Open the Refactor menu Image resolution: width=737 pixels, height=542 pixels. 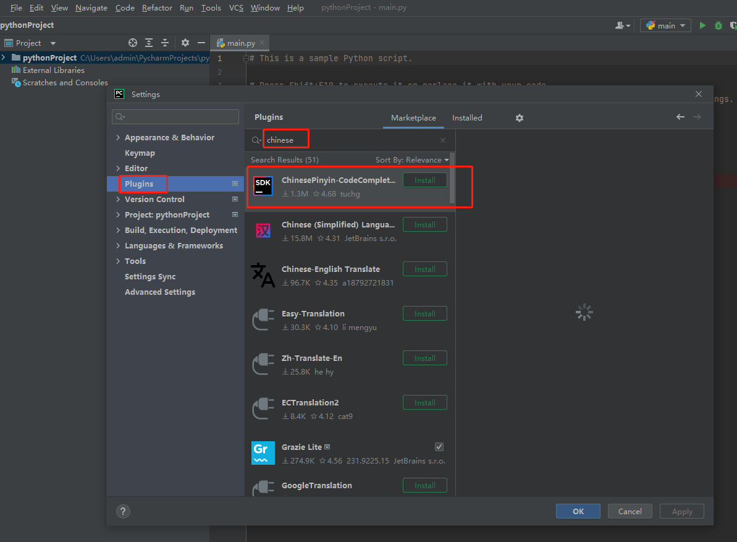point(157,7)
